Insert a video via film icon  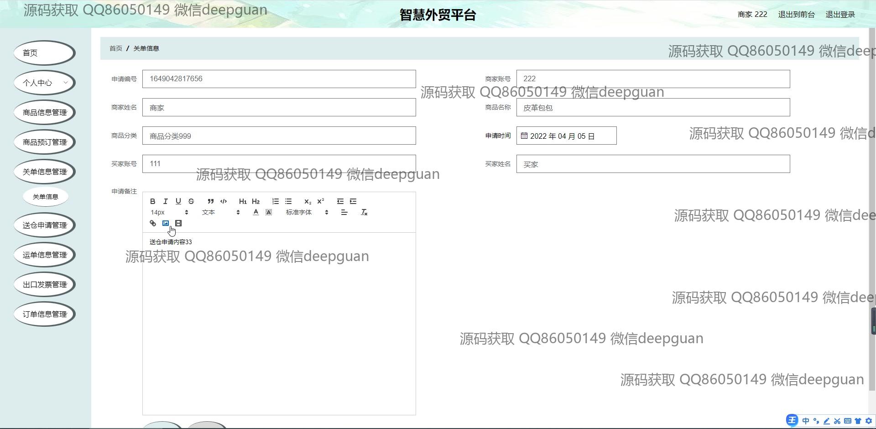point(178,223)
